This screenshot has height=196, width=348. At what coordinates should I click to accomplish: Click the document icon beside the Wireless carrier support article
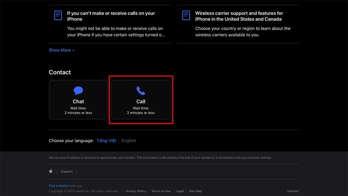[186, 15]
